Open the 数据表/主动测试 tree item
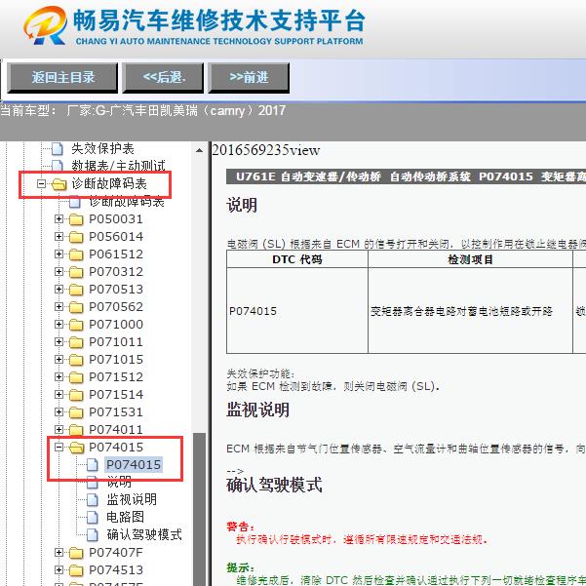586x586 pixels. [x=119, y=166]
